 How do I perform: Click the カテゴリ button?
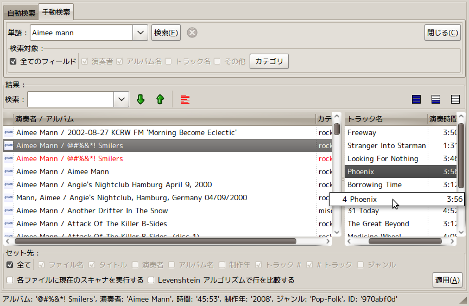(269, 61)
